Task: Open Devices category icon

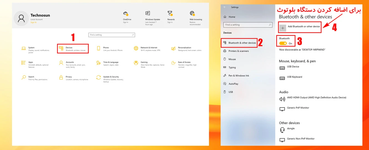Action: (x=61, y=48)
